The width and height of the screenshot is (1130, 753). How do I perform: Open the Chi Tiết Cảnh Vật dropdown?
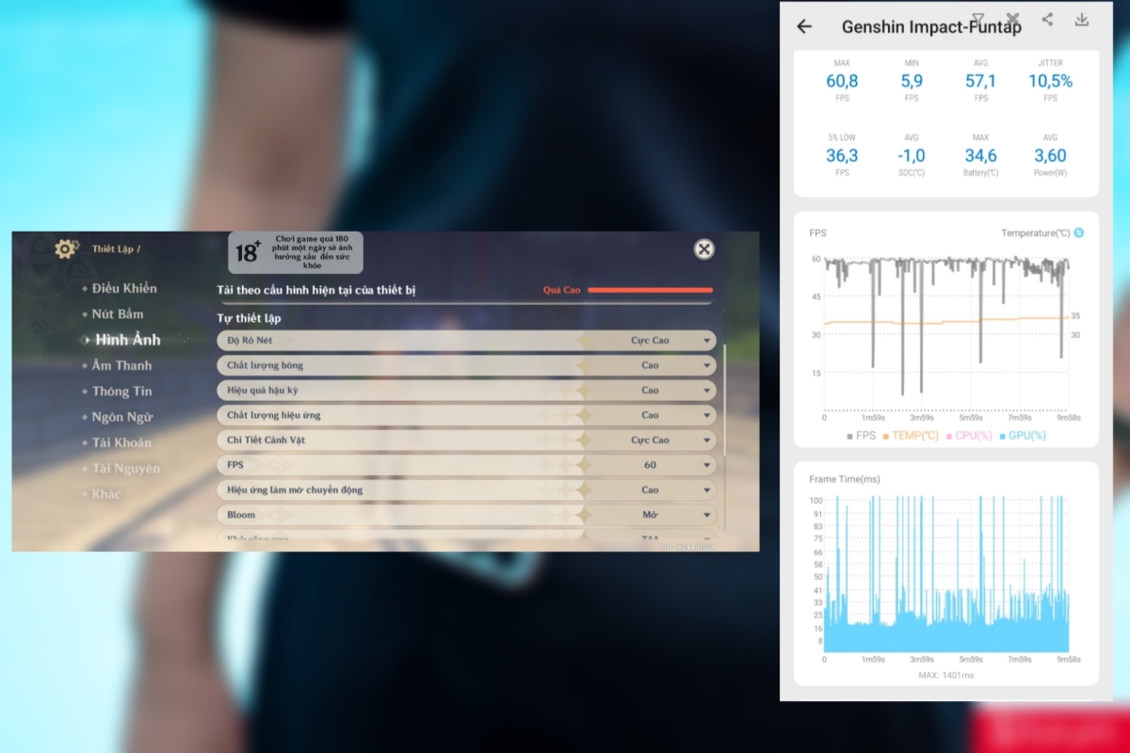click(x=466, y=440)
